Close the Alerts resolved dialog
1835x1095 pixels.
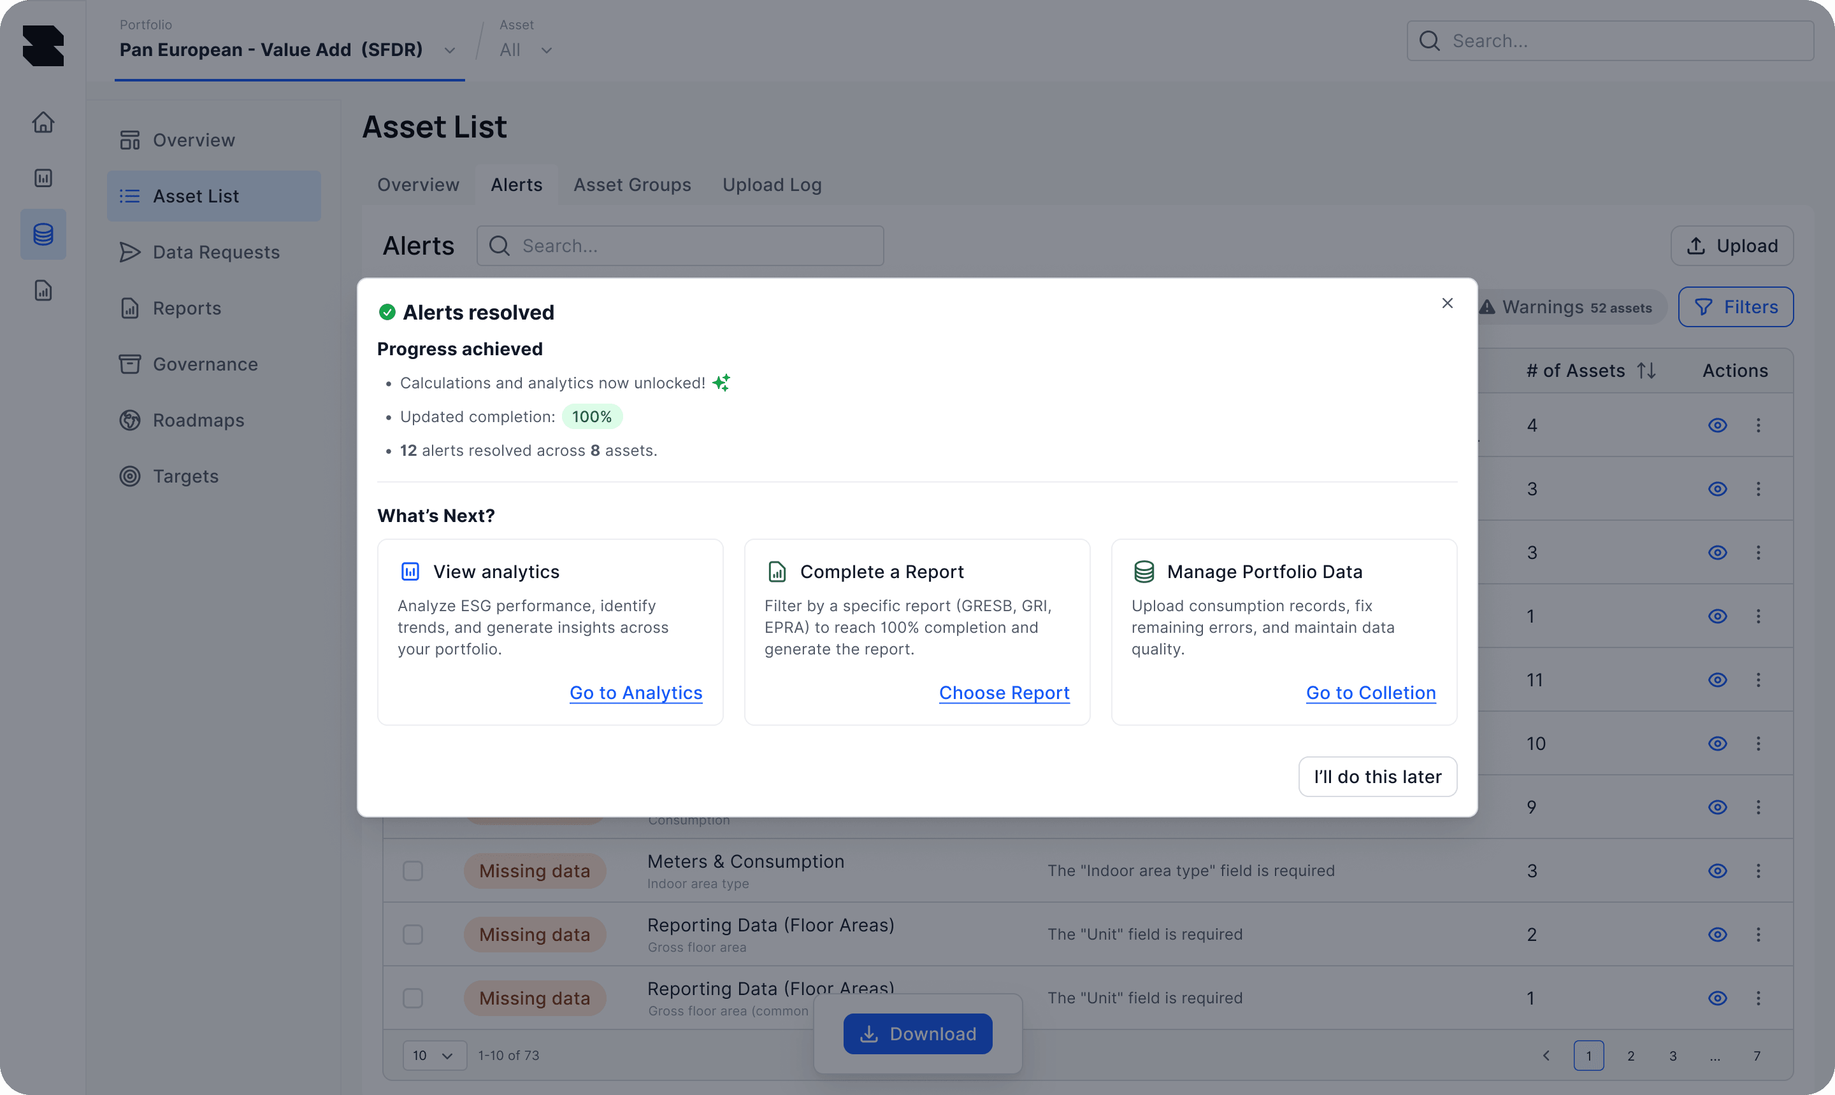(1448, 303)
